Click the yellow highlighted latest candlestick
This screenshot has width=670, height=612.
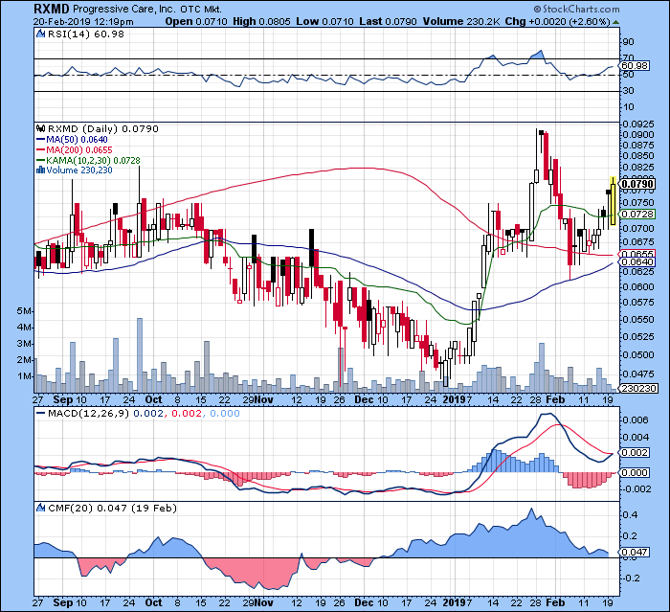(614, 200)
